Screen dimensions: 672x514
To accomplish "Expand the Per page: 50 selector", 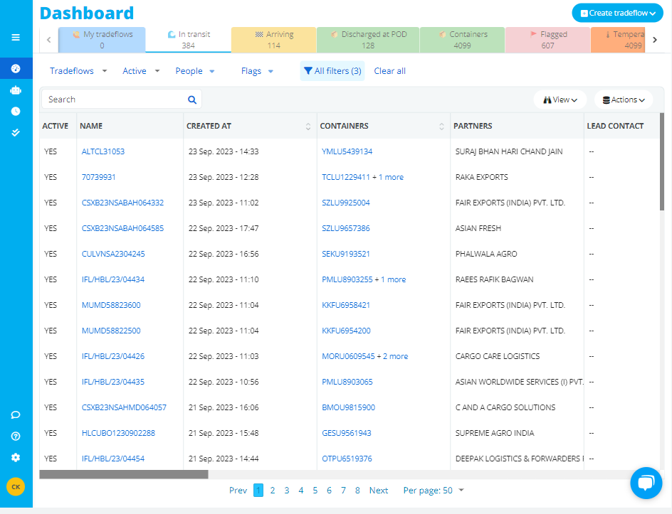I will [434, 491].
